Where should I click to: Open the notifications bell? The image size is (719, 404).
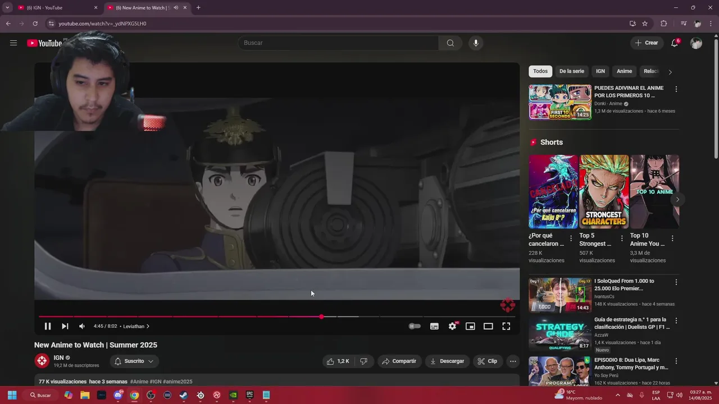click(x=675, y=43)
